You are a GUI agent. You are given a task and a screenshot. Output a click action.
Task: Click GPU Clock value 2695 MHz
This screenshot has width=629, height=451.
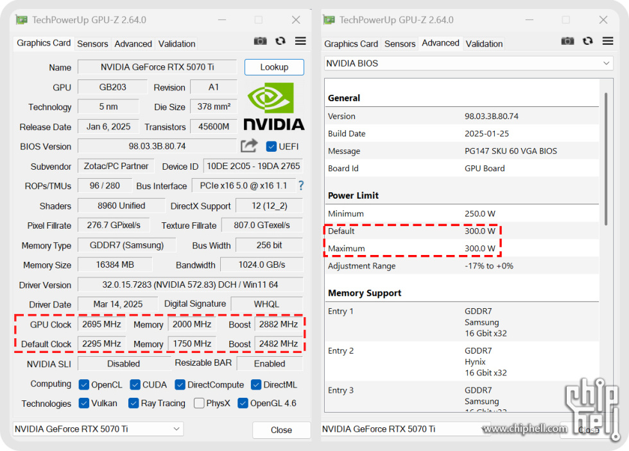pos(101,324)
